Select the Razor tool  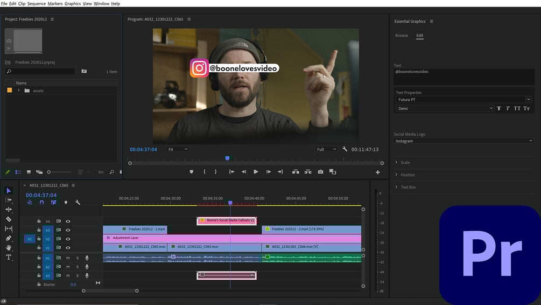(x=9, y=219)
